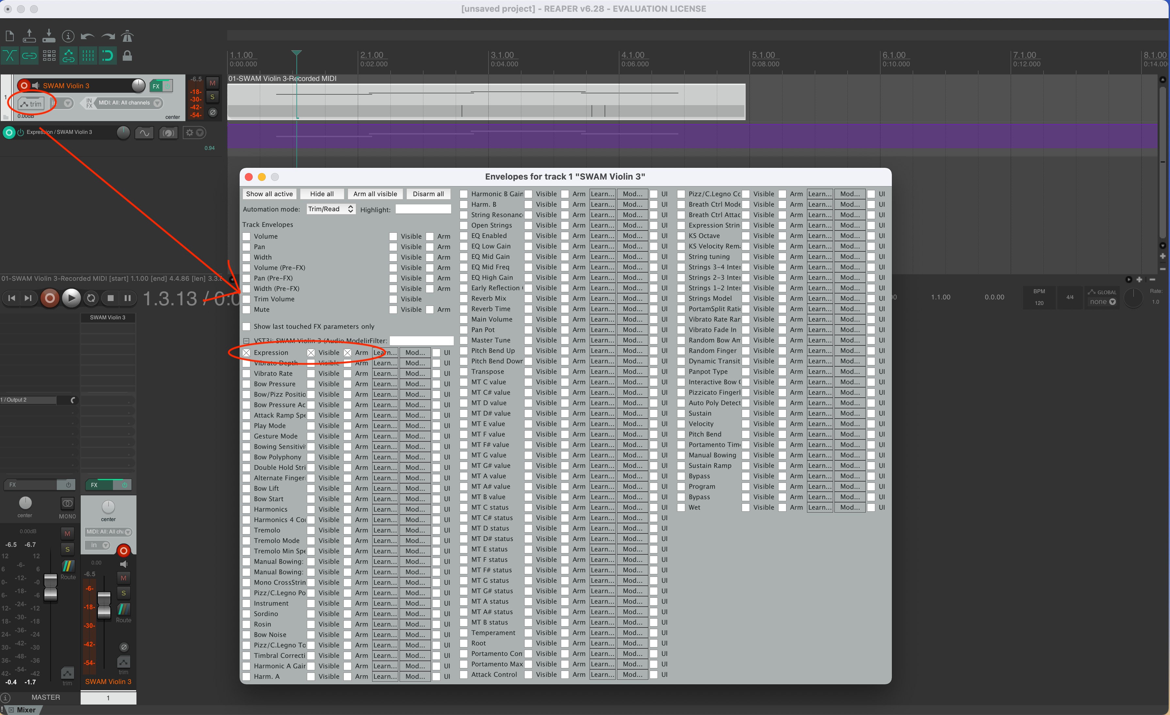Viewport: 1170px width, 715px height.
Task: Click Show all active button
Action: (269, 194)
